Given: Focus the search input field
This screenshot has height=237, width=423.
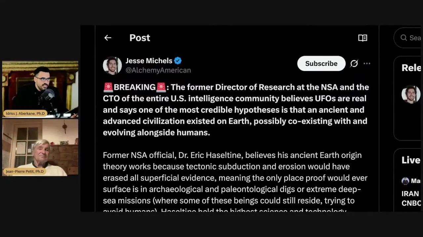Looking at the screenshot, I should pyautogui.click(x=415, y=38).
